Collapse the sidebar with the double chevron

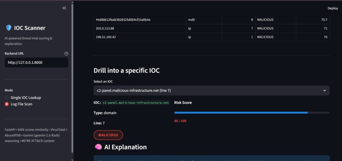(x=64, y=8)
